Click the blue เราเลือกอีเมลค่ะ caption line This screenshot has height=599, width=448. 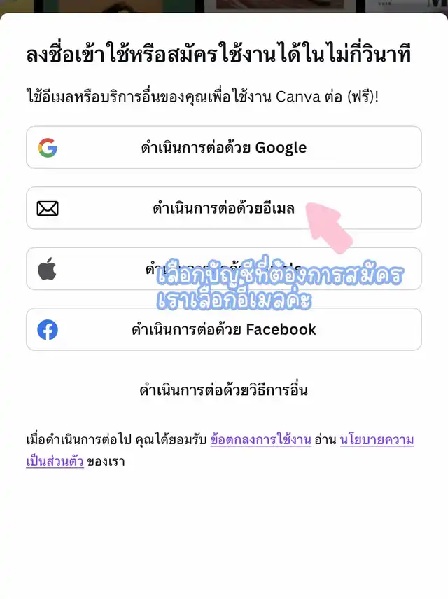coord(234,299)
